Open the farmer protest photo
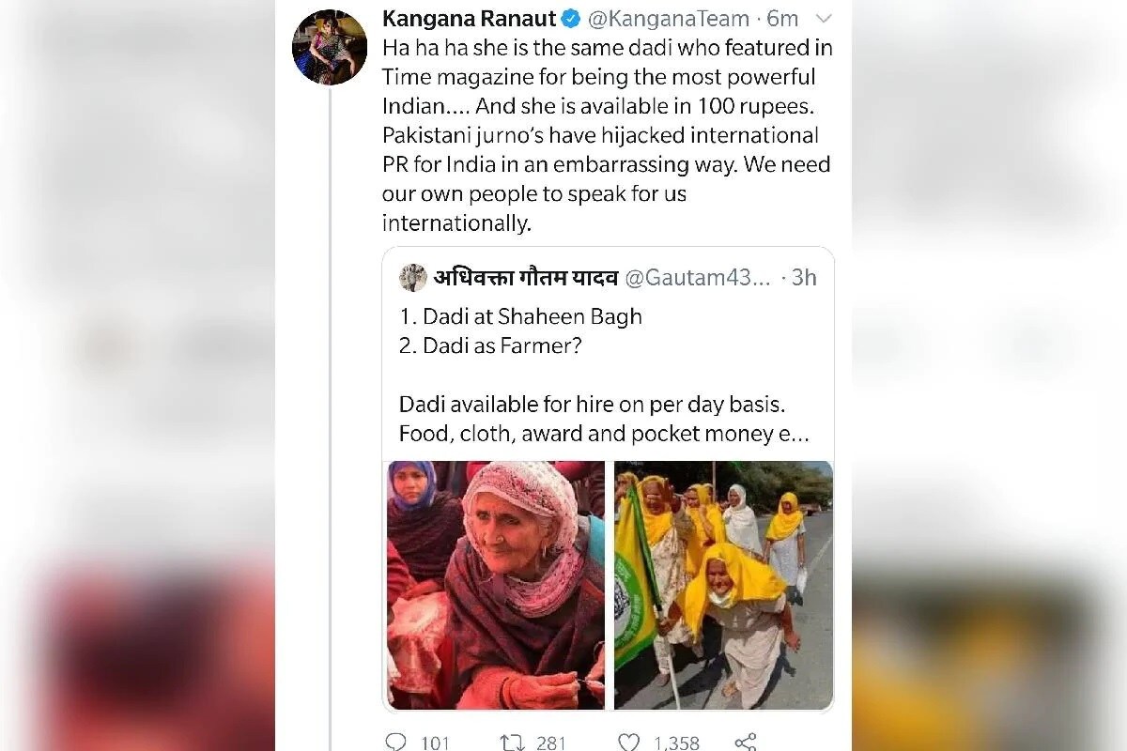This screenshot has height=751, width=1127. pyautogui.click(x=723, y=585)
